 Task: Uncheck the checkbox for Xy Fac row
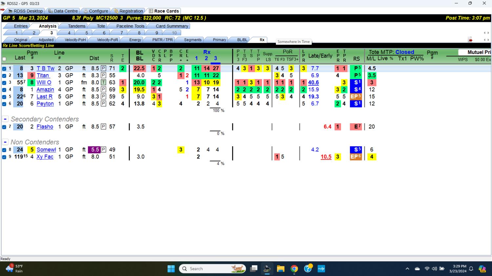pyautogui.click(x=4, y=157)
